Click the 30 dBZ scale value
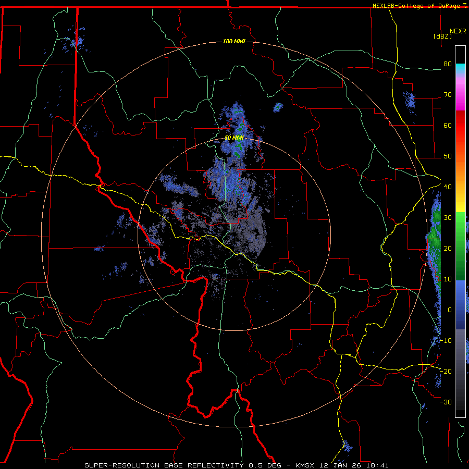 point(448,217)
